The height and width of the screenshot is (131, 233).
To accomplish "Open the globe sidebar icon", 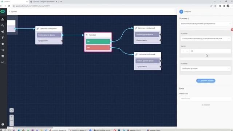I will pyautogui.click(x=3, y=50).
